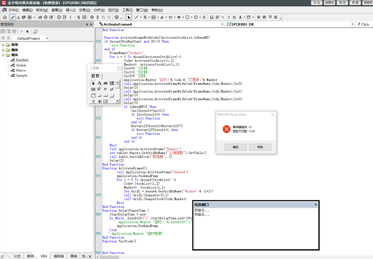Select the TextBox 'ab|' control in toolbox

pyautogui.click(x=105, y=83)
